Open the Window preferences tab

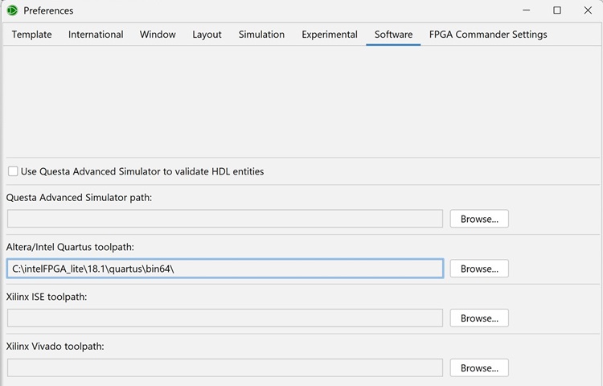tap(158, 35)
